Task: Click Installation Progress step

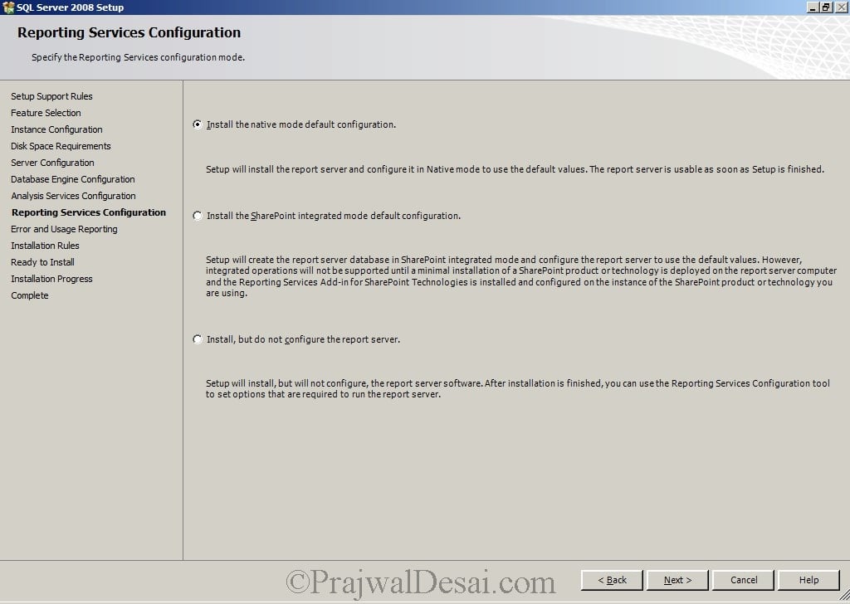Action: pyautogui.click(x=51, y=279)
